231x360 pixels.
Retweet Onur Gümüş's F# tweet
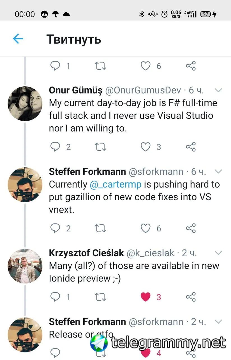(x=101, y=147)
